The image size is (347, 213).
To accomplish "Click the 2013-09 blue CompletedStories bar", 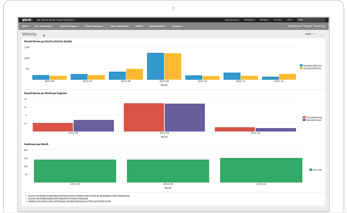I will [x=155, y=66].
